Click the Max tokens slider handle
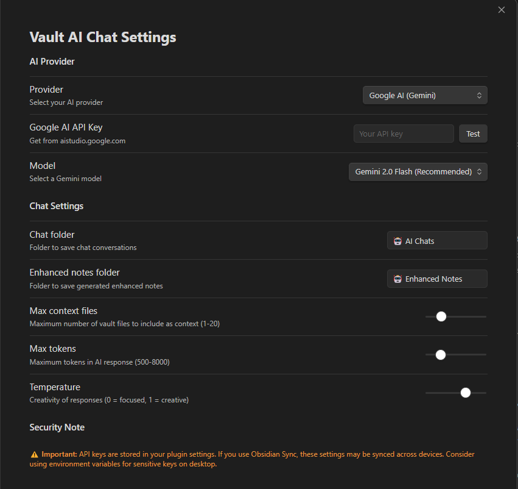Image resolution: width=518 pixels, height=489 pixels. (441, 354)
